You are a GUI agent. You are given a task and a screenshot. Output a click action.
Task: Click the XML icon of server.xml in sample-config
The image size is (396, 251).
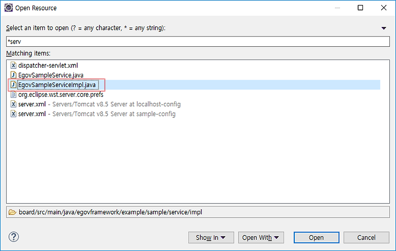click(13, 114)
